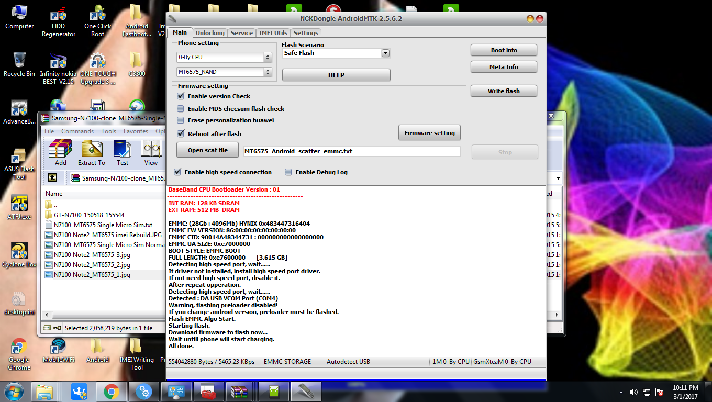Select the C3300 folder on desktop
Image resolution: width=712 pixels, height=402 pixels.
(x=137, y=64)
